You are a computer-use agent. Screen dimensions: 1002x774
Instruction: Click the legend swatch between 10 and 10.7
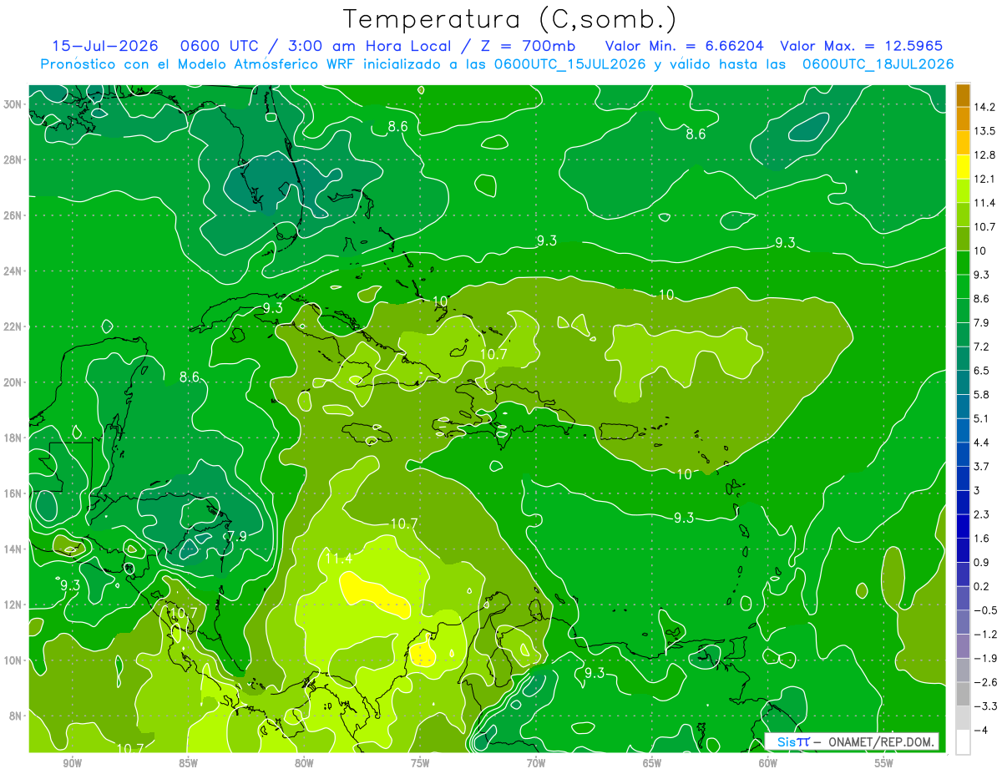pos(963,238)
